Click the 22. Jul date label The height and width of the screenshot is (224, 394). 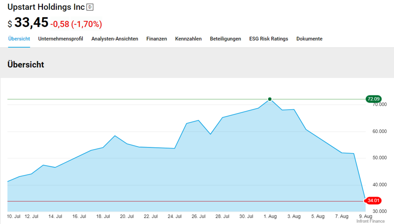tap(151, 216)
